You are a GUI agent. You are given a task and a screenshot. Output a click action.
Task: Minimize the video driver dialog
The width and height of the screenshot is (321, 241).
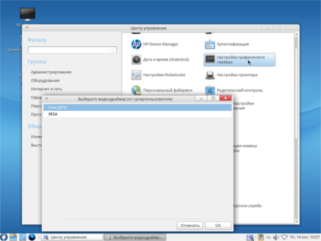tap(201, 98)
